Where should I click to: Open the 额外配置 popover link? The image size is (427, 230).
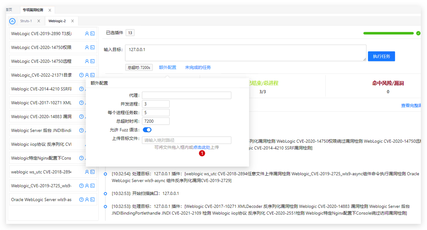pos(167,67)
